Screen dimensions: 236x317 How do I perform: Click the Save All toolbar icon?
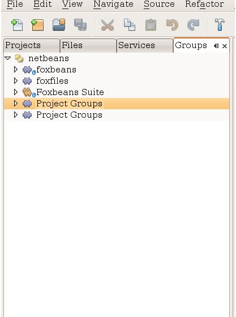pos(80,25)
